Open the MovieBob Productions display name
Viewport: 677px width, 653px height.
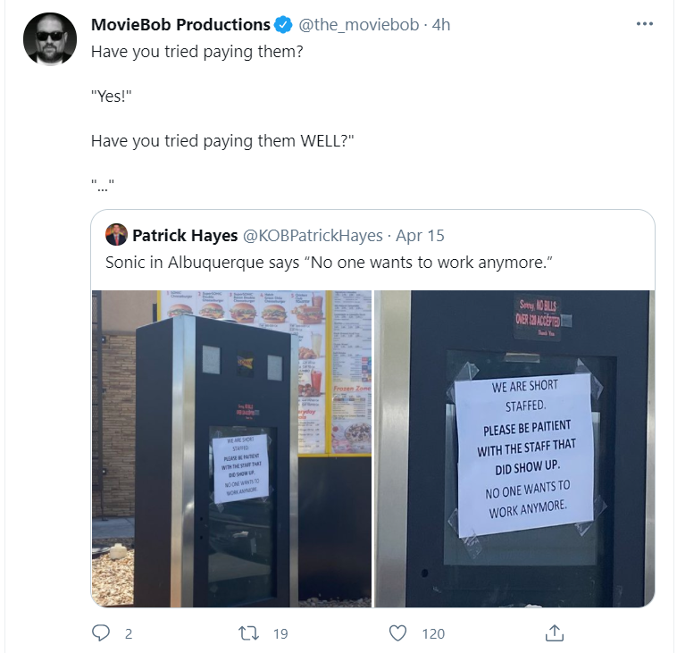point(180,25)
